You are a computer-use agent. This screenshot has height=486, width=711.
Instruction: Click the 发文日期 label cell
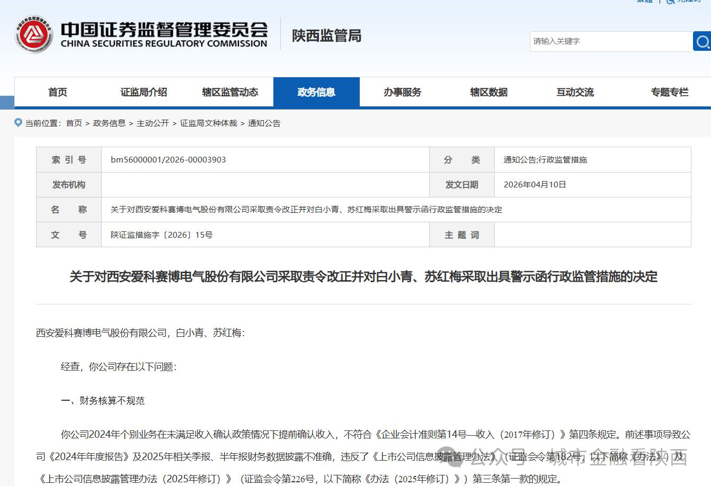[462, 185]
